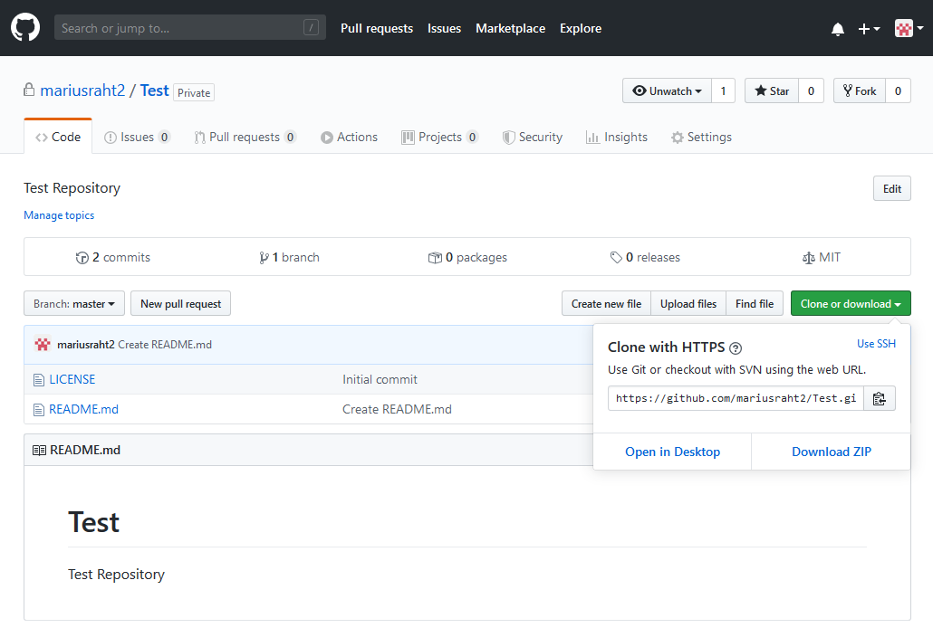Expand the Branch: master dropdown

click(74, 303)
